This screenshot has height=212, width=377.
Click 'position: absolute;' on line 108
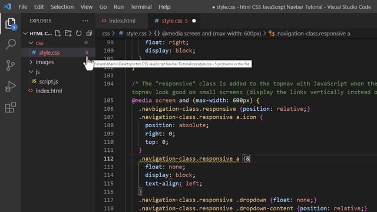tap(177, 125)
